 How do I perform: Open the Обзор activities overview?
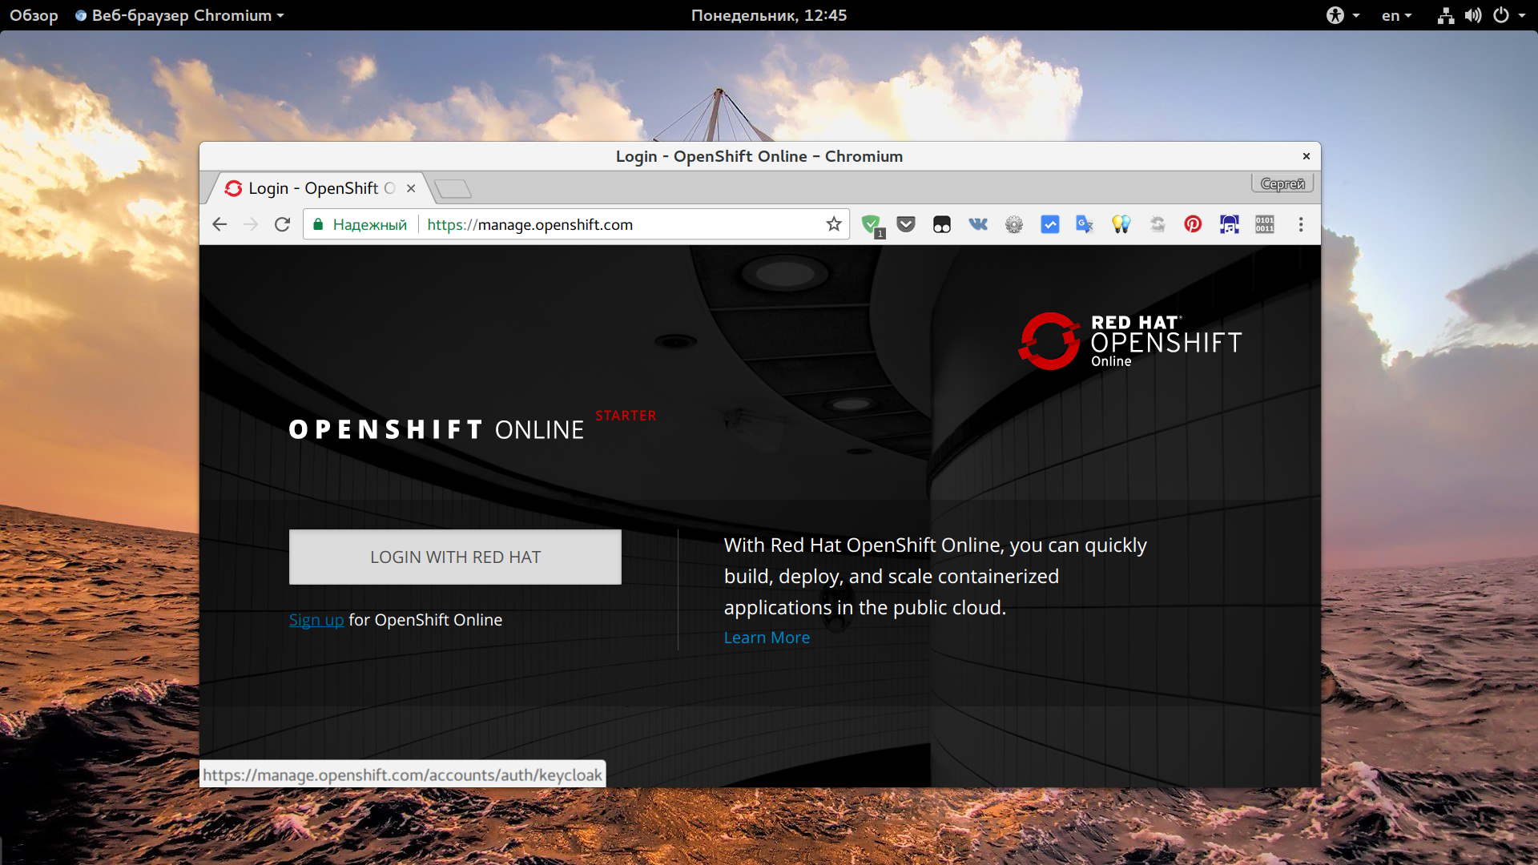coord(34,15)
